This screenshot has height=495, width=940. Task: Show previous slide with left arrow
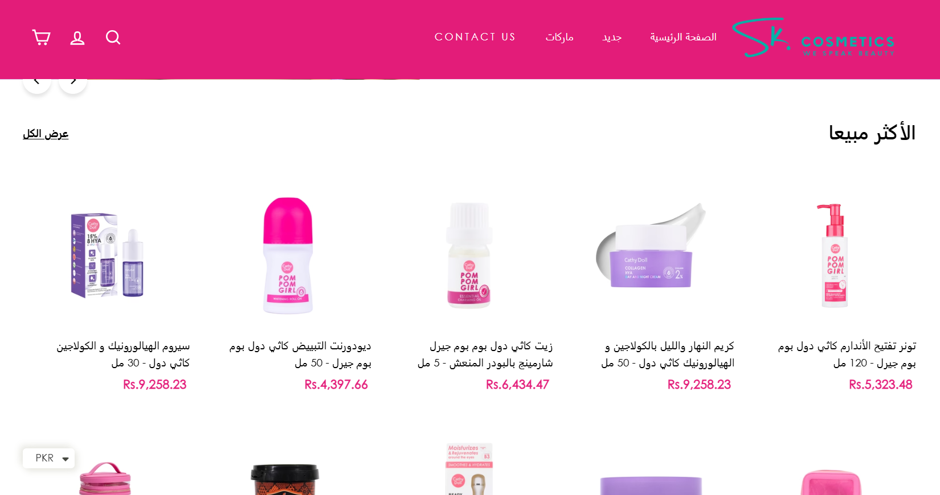(x=37, y=81)
